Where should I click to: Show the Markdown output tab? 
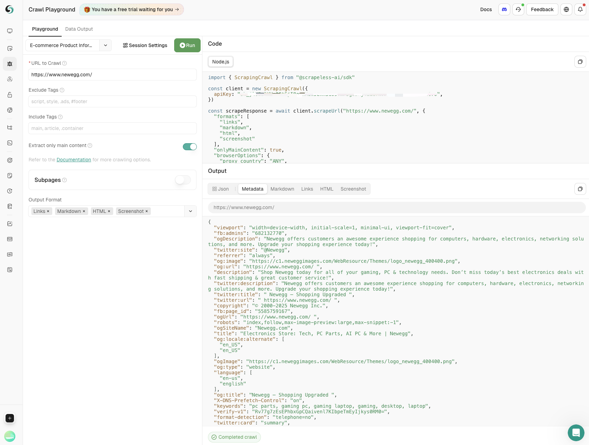tap(282, 189)
